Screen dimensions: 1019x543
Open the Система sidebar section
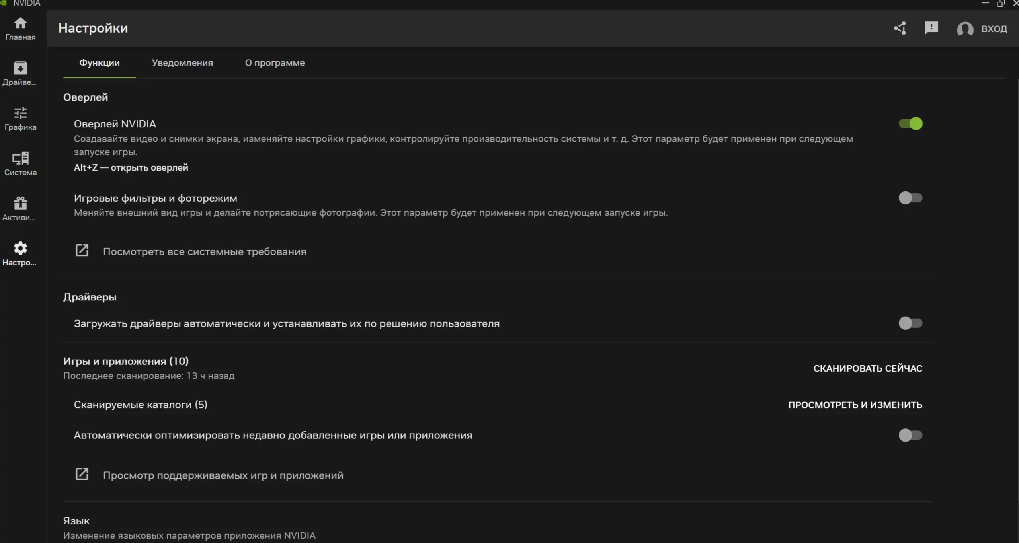tap(20, 159)
